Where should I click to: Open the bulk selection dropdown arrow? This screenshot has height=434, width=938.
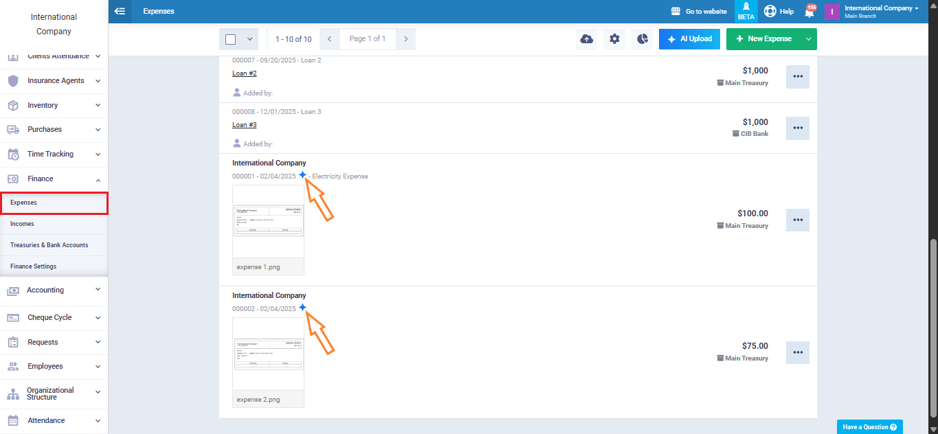click(249, 39)
